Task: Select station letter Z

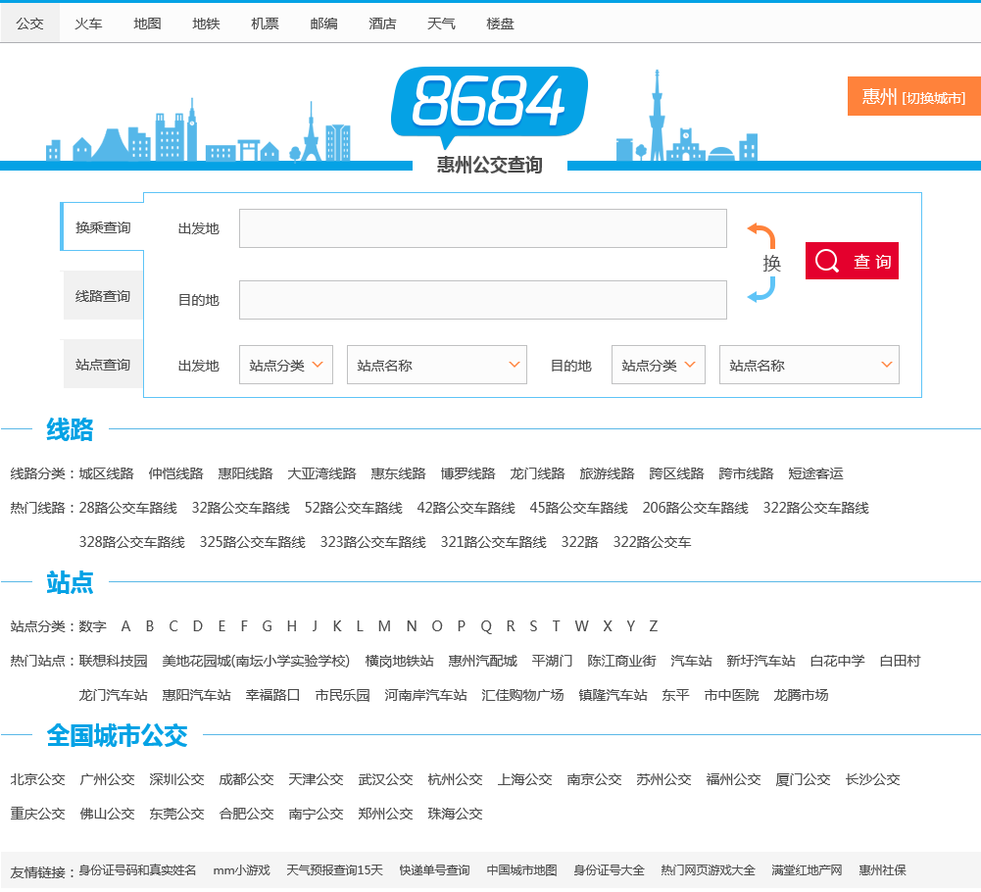Action: tap(653, 626)
